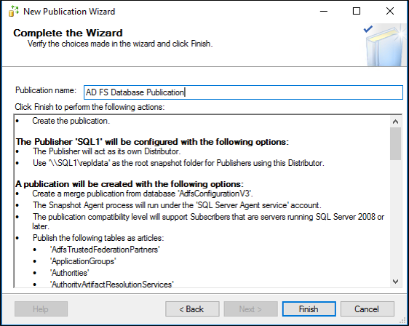Viewport: 409px width, 326px height.
Task: Cancel the wizard
Action: click(367, 309)
